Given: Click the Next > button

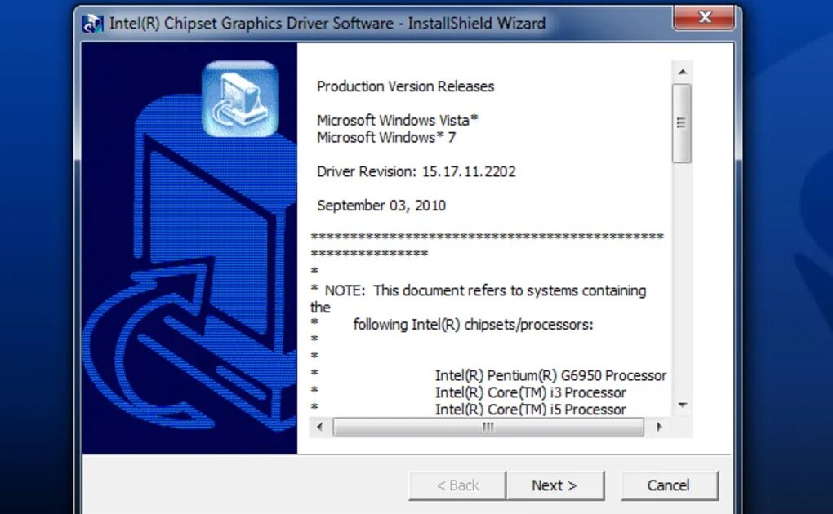Looking at the screenshot, I should coord(555,485).
